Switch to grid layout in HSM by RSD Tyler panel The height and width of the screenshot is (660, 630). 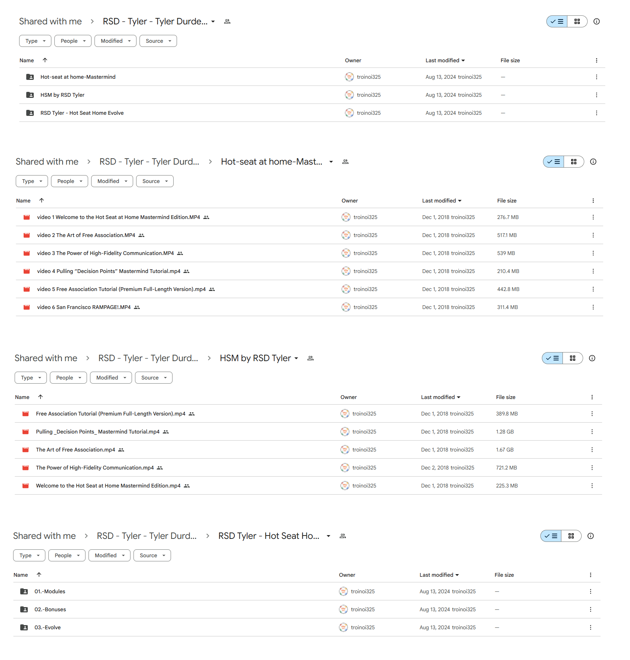tap(573, 358)
